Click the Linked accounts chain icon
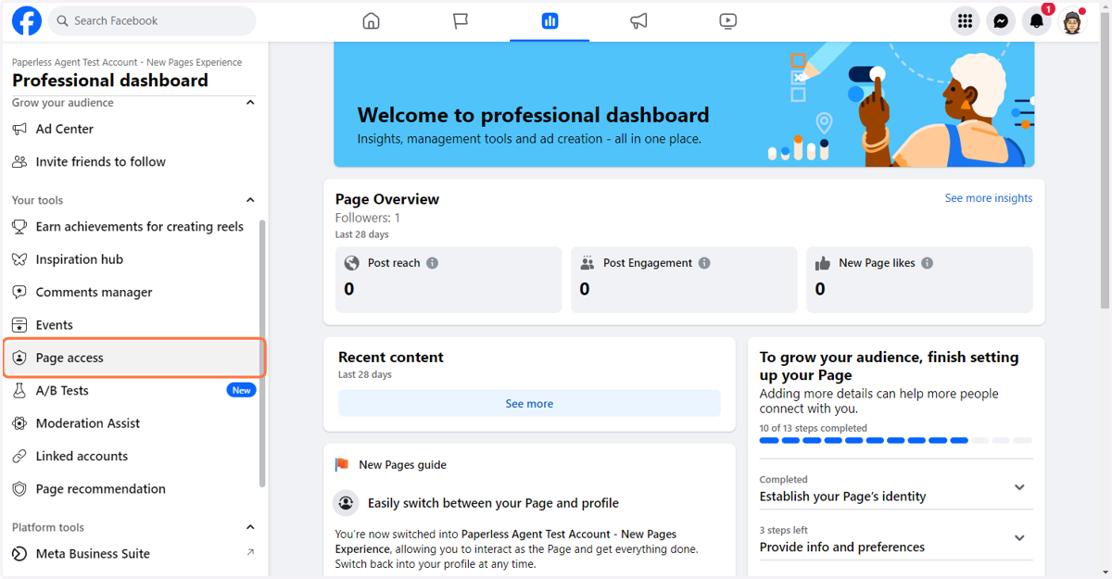This screenshot has width=1112, height=579. pos(19,456)
